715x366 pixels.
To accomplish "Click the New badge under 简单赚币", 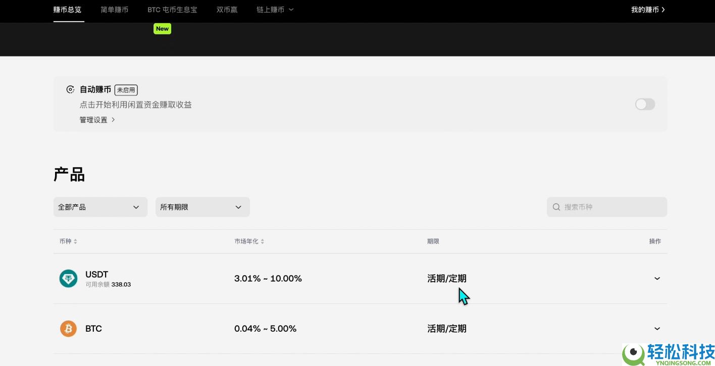I will pos(162,29).
